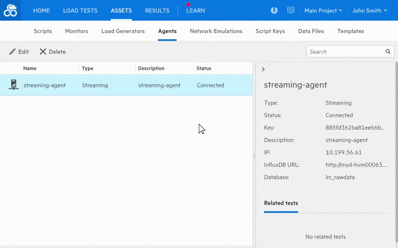Switch to the Load Generators tab
The image size is (398, 248).
(x=123, y=31)
